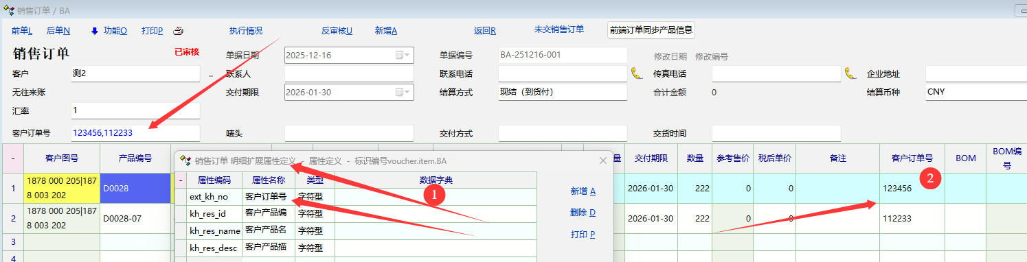Click the 返回R link

pyautogui.click(x=485, y=31)
